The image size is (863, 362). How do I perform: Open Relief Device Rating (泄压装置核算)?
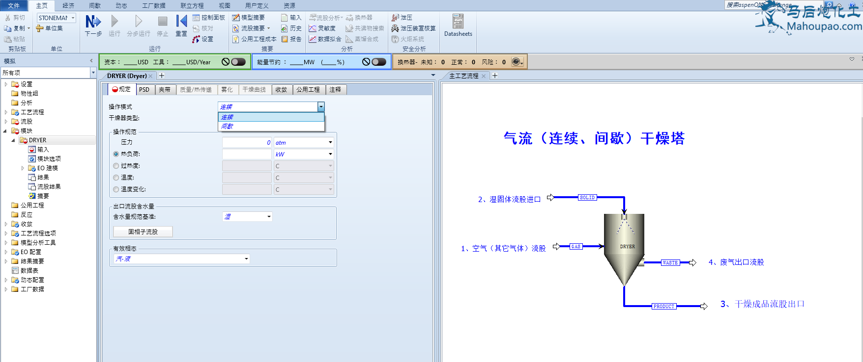coord(413,28)
